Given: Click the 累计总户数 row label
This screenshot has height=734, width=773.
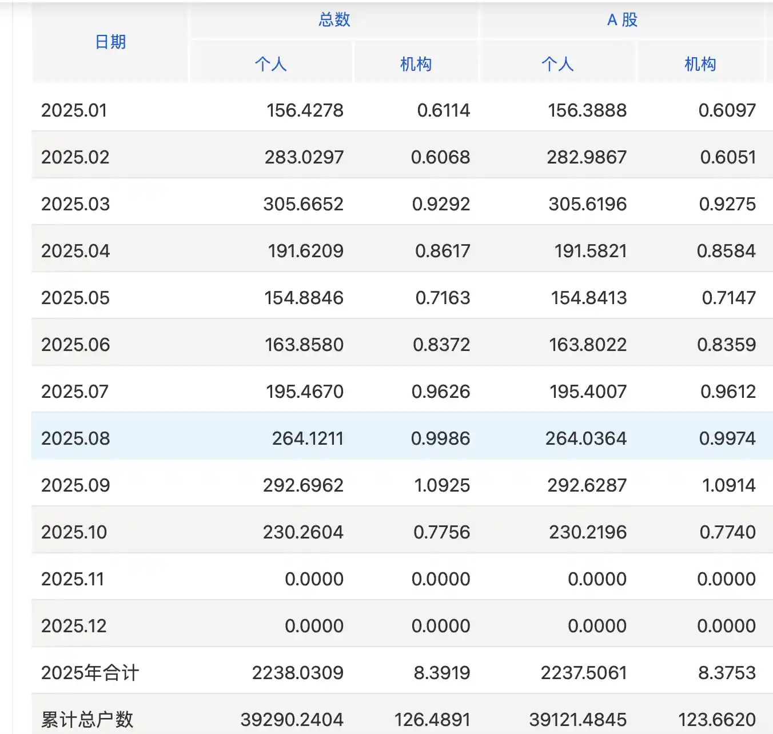Looking at the screenshot, I should (x=87, y=719).
